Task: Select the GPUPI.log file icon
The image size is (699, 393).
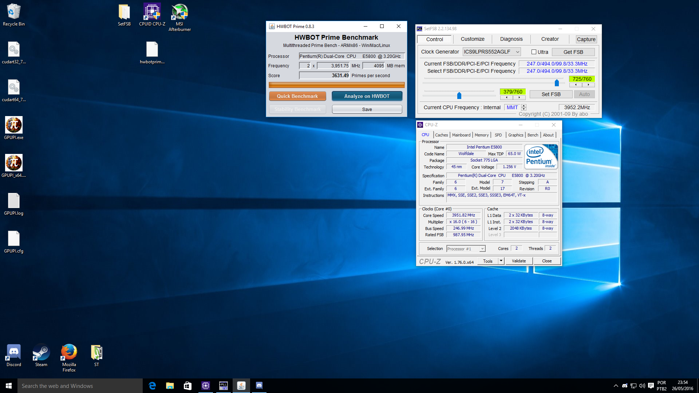Action: (14, 204)
